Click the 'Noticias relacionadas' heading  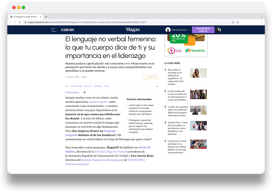coord(139,99)
